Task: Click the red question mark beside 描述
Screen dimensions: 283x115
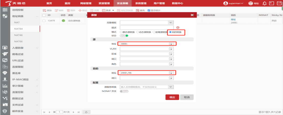Action: 178,28
